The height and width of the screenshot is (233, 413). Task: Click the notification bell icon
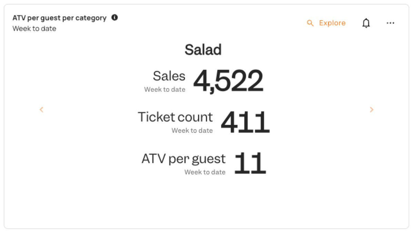point(366,23)
